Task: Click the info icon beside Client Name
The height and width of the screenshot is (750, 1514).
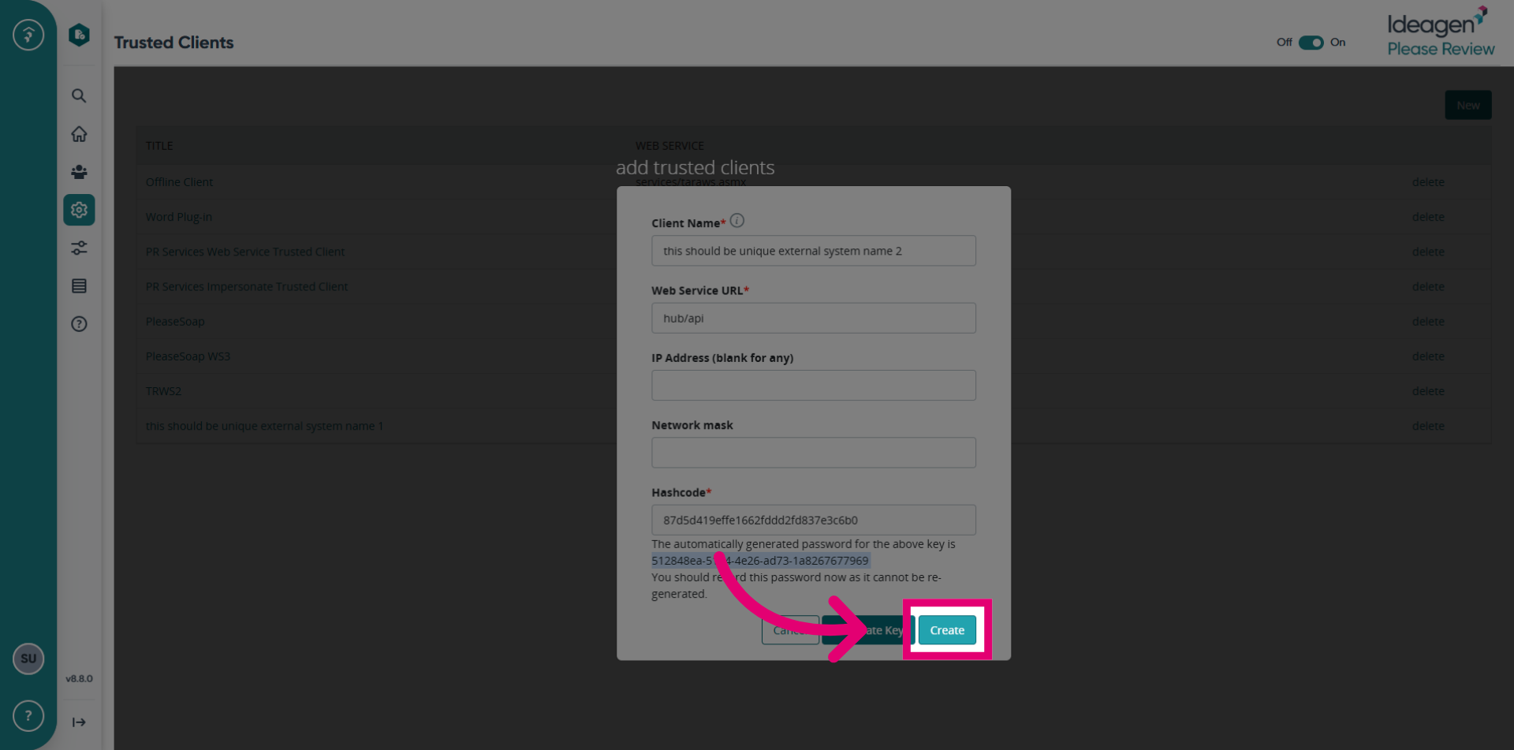Action: (x=737, y=221)
